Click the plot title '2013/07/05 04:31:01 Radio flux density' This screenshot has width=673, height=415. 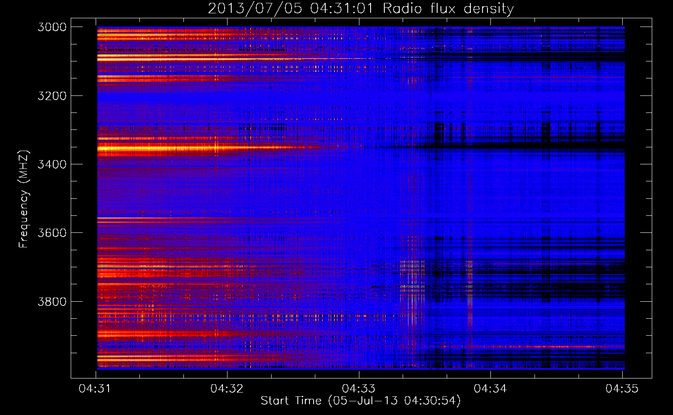(361, 9)
